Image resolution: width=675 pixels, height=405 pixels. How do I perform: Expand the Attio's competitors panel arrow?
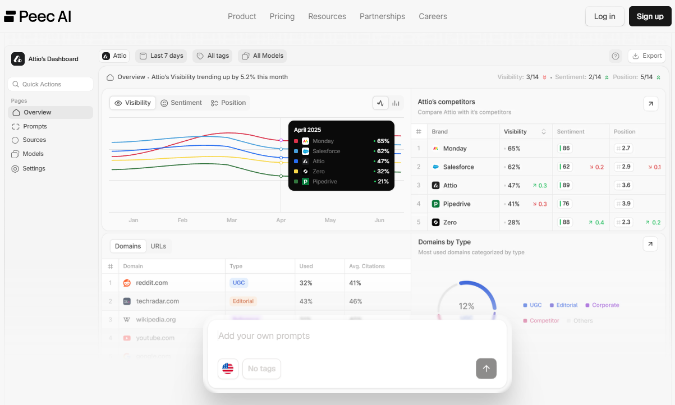coord(650,104)
